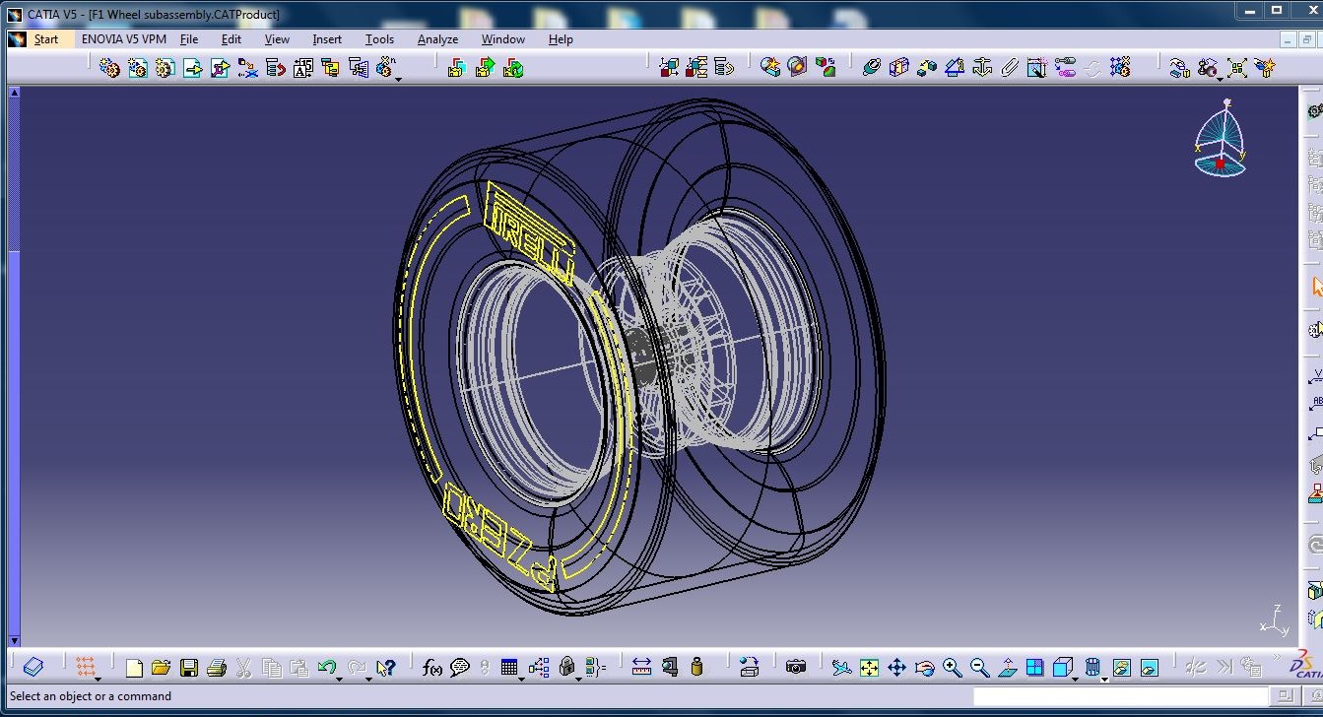Click the New Part icon

[x=165, y=67]
